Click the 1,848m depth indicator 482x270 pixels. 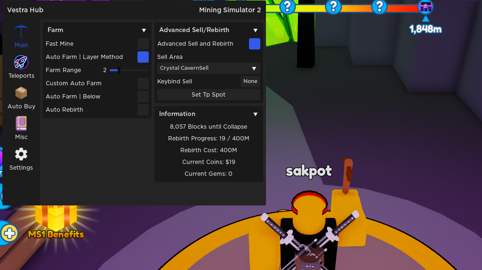(x=426, y=29)
